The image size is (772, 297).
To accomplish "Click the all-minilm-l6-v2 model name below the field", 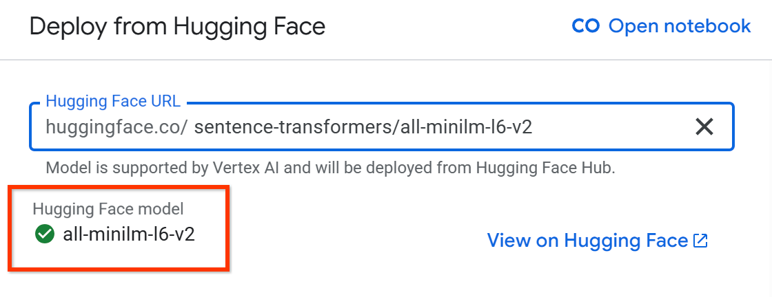I will coord(129,234).
